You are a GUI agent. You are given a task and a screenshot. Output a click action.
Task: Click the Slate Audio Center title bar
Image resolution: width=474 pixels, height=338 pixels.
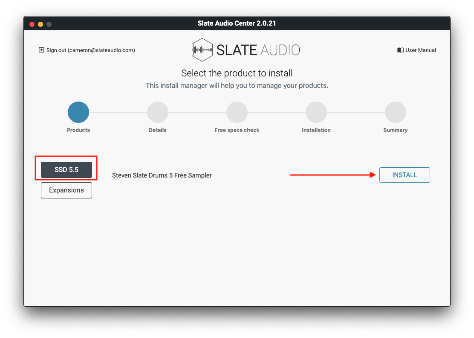[x=237, y=23]
